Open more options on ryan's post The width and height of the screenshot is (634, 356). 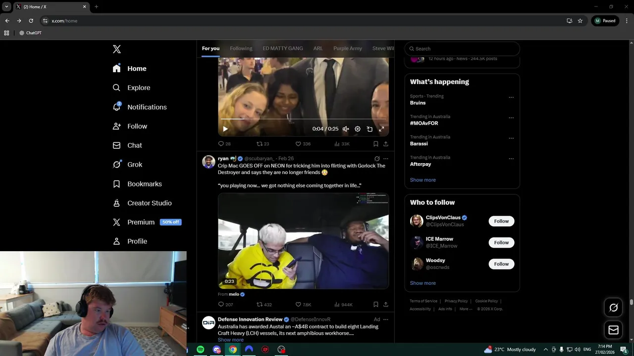pyautogui.click(x=386, y=159)
